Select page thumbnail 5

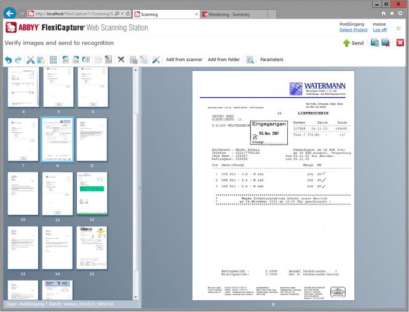click(x=58, y=87)
